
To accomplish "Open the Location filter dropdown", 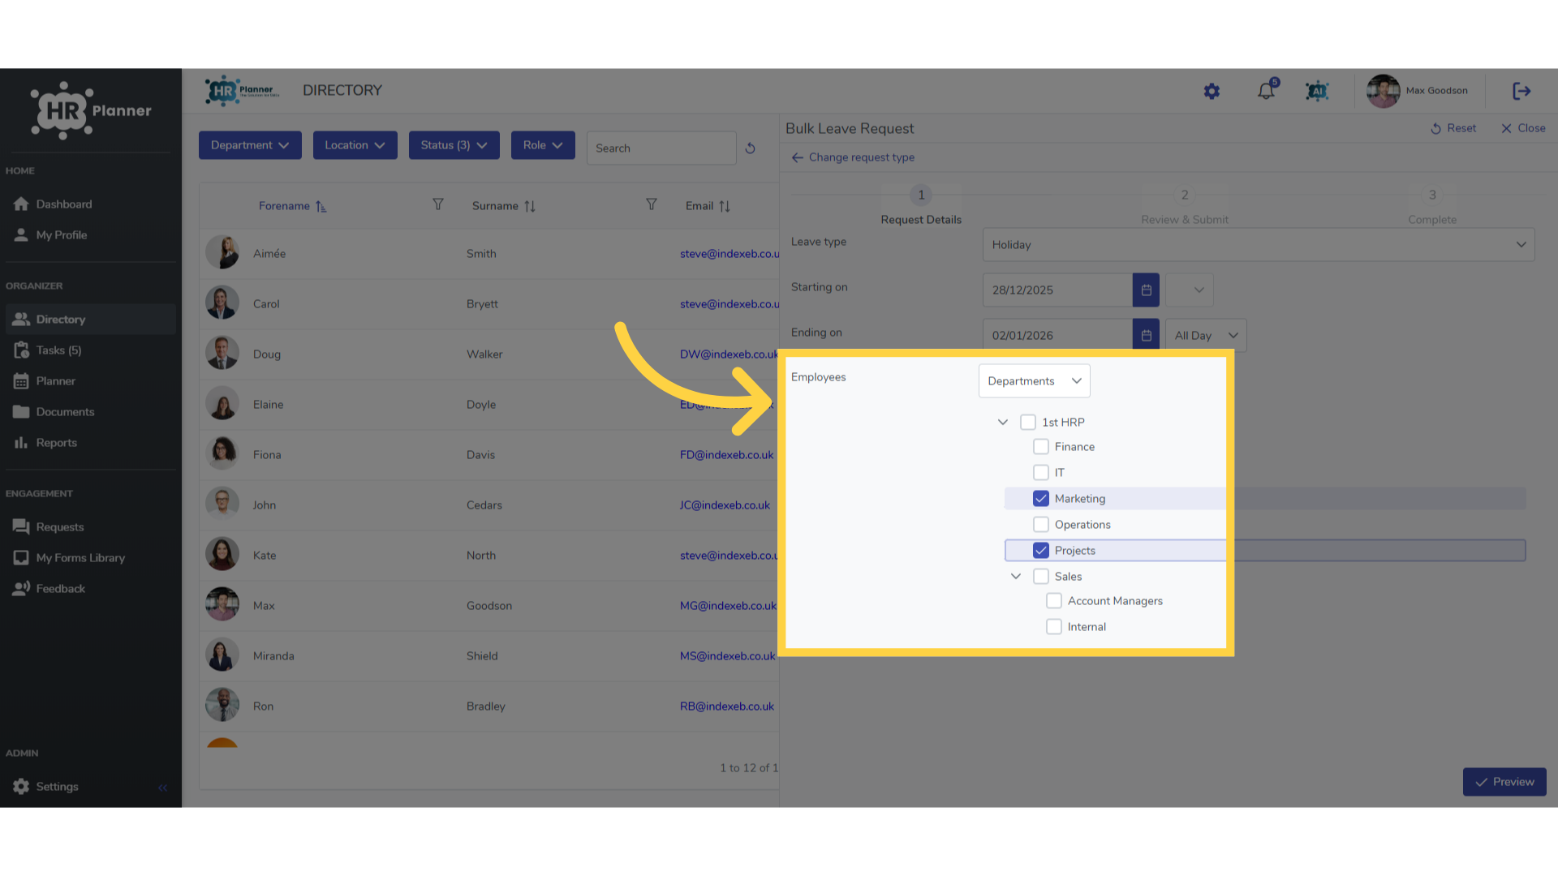I will 355,145.
